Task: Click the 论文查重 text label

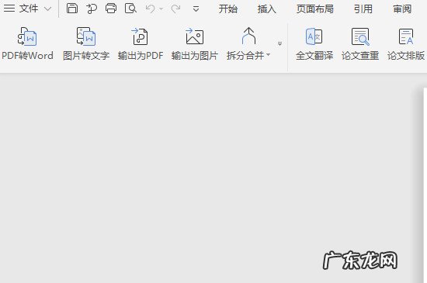Action: coord(360,56)
